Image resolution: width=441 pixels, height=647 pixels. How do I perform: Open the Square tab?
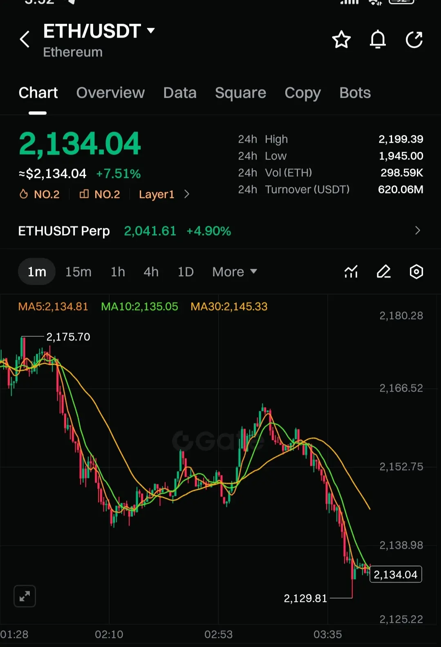pyautogui.click(x=240, y=93)
